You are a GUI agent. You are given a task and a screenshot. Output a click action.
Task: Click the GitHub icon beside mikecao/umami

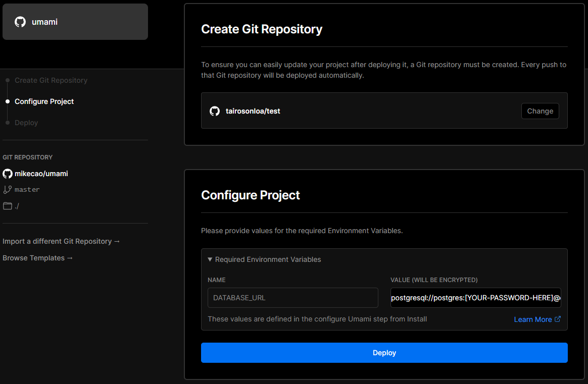pyautogui.click(x=7, y=174)
